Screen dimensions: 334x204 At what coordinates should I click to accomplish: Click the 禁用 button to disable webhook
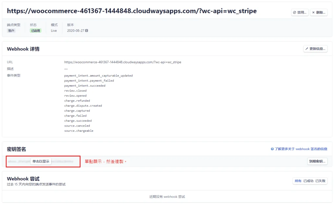click(300, 12)
